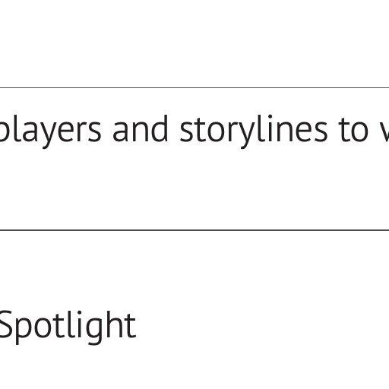Click blank area between divider and Spotlight
The image size is (389, 389).
pyautogui.click(x=194, y=270)
